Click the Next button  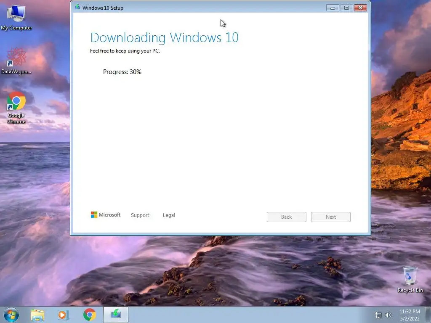[x=331, y=217]
